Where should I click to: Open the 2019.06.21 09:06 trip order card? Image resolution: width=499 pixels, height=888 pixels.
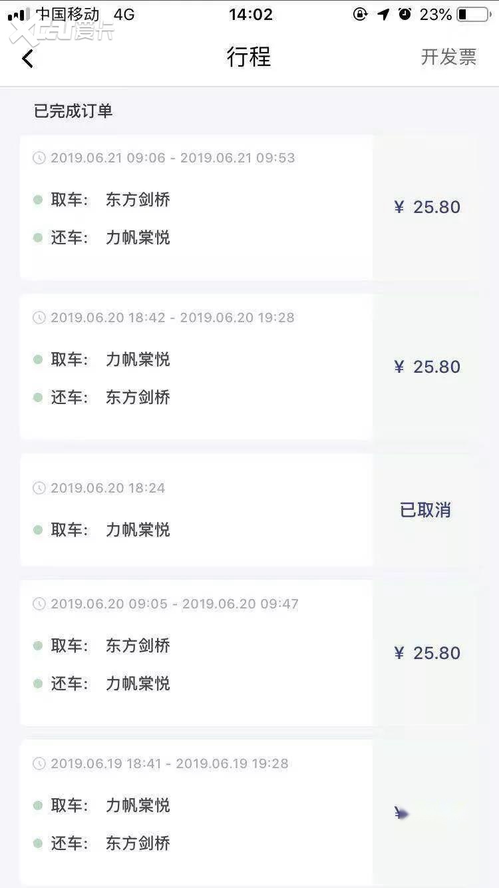(196, 208)
